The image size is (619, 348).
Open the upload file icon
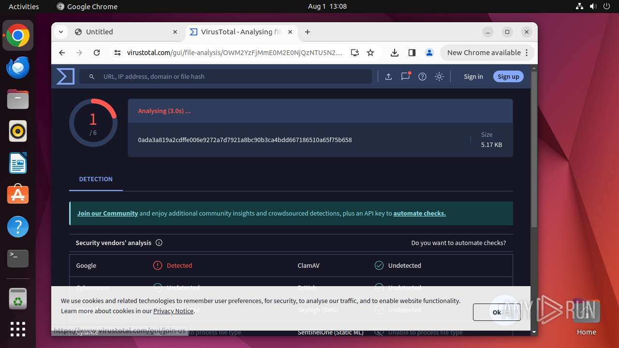pyautogui.click(x=388, y=76)
